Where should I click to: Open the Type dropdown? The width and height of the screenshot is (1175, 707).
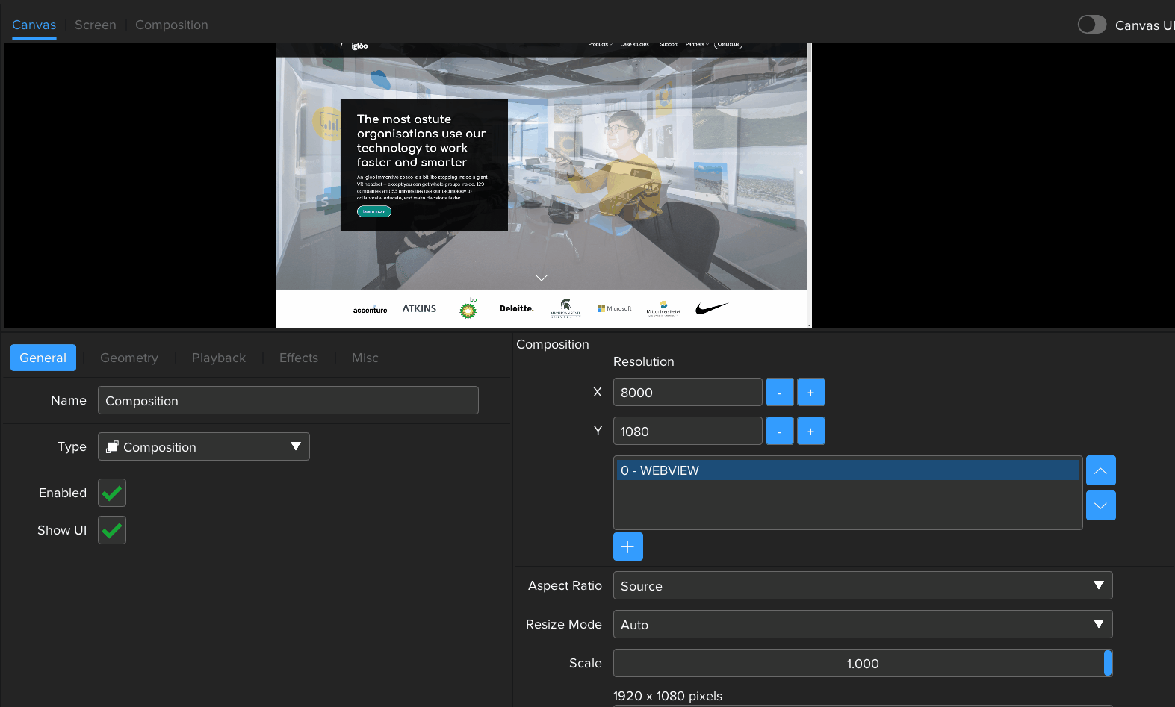click(203, 446)
